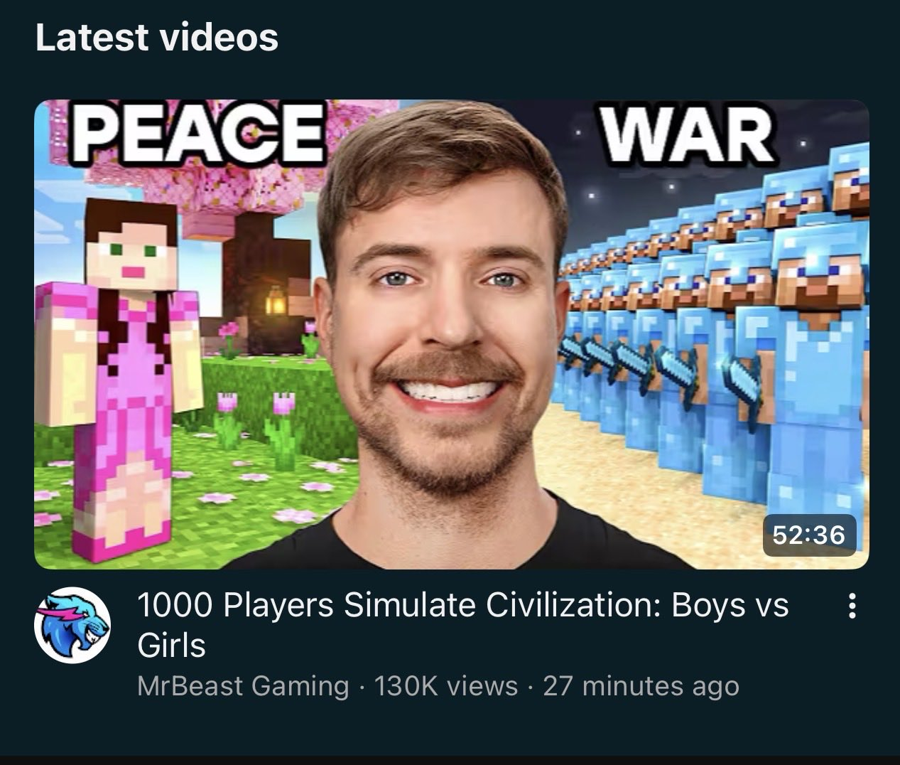Click the 27 minutes ago timestamp
The height and width of the screenshot is (765, 900).
pos(641,686)
